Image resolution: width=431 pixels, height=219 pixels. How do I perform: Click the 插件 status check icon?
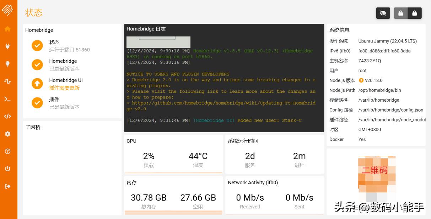point(37,103)
